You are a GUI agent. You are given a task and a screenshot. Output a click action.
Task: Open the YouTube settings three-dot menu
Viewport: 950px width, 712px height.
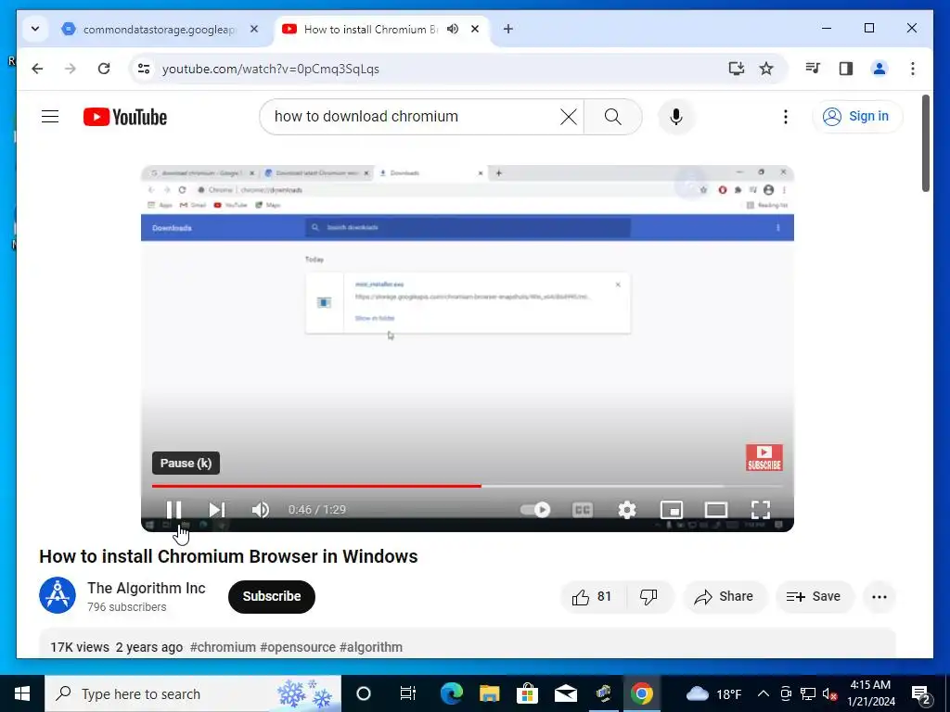click(x=785, y=116)
